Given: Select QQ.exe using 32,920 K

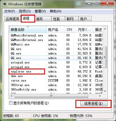Looking at the screenshot, I should [56, 53].
